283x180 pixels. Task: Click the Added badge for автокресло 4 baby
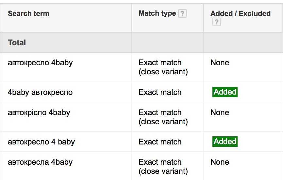pyautogui.click(x=225, y=142)
